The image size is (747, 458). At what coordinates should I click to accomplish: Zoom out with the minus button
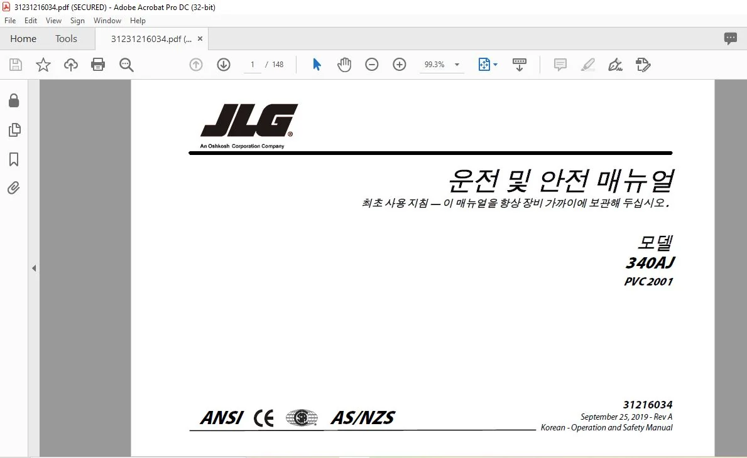click(371, 65)
